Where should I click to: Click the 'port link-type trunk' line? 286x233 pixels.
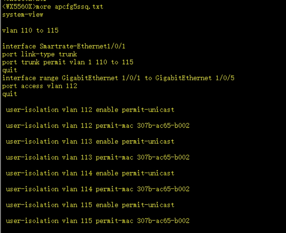pyautogui.click(x=39, y=54)
